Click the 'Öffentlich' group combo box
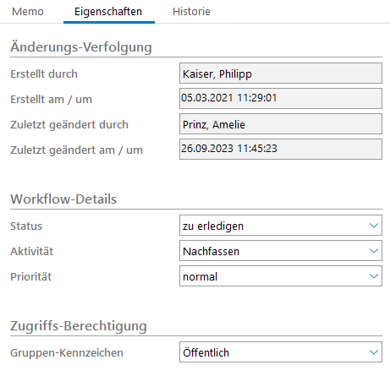Viewport: 390px width, 376px height. [281, 352]
